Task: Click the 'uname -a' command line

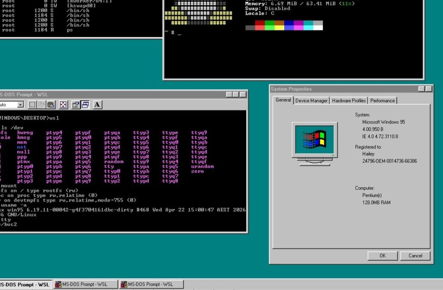Action: tap(13, 205)
